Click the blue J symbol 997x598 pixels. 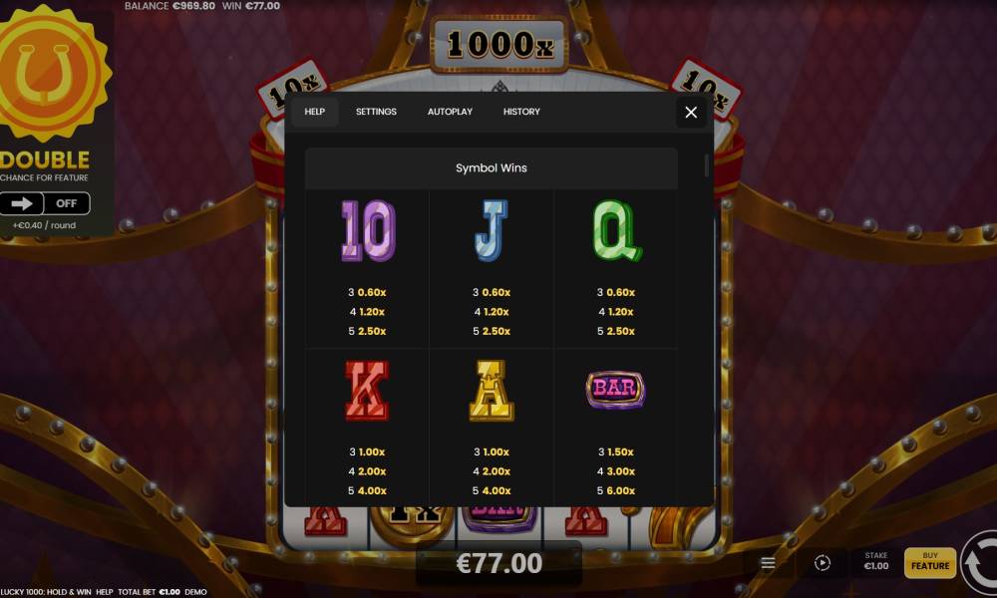492,230
